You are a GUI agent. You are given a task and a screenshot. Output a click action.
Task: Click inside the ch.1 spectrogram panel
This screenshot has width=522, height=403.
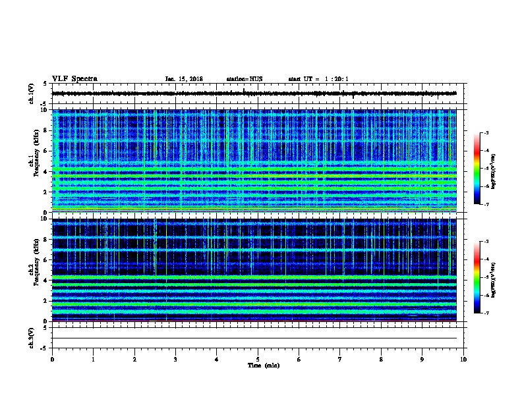pos(254,161)
